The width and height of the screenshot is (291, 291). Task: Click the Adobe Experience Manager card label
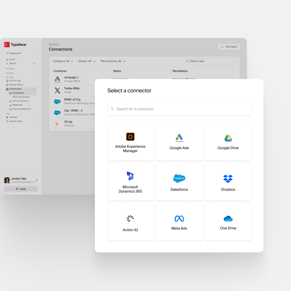[130, 149]
